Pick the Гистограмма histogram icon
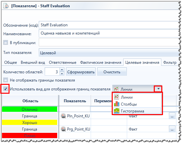The image size is (184, 145). click(117, 111)
